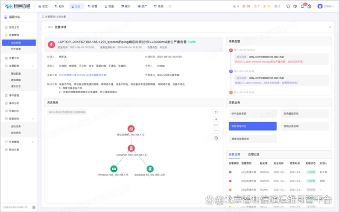Open the 总览 overview menu
This screenshot has width=339, height=212.
click(43, 6)
